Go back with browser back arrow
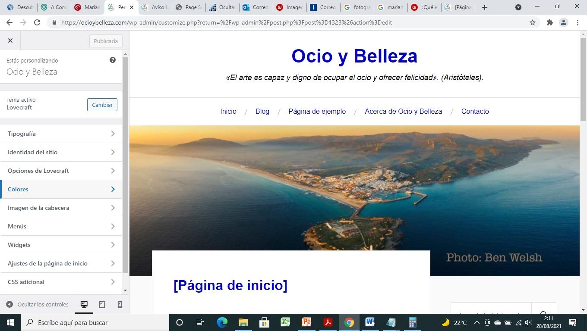The image size is (587, 331). [9, 22]
